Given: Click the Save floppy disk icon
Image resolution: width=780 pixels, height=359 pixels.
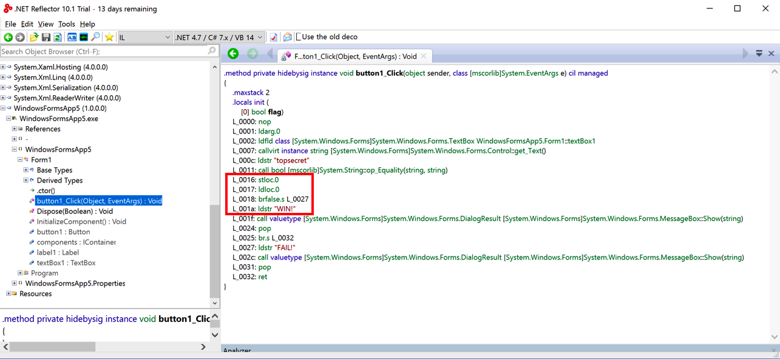Looking at the screenshot, I should (x=46, y=38).
